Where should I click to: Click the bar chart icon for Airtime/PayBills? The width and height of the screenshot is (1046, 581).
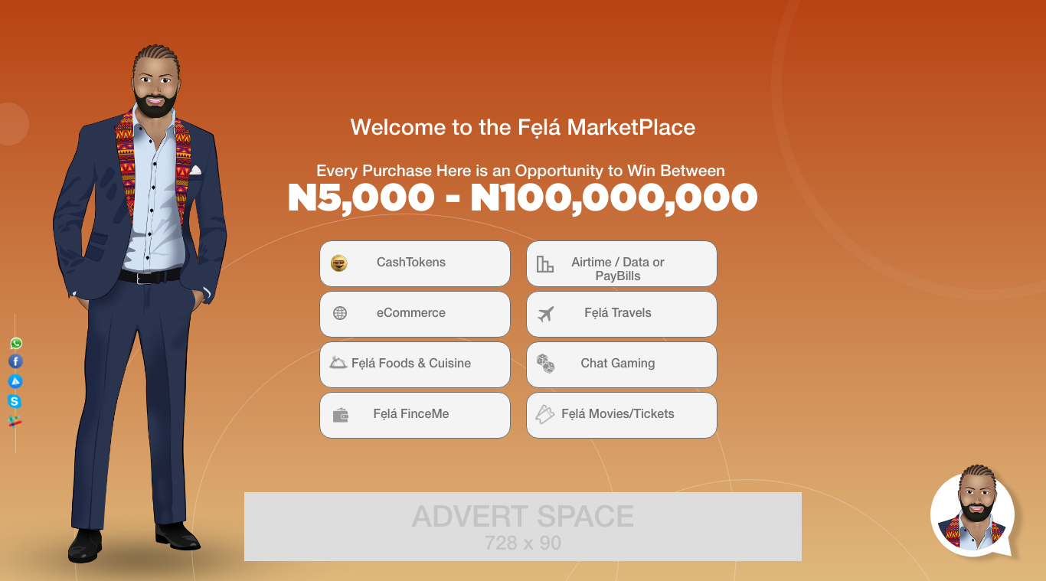tap(544, 264)
